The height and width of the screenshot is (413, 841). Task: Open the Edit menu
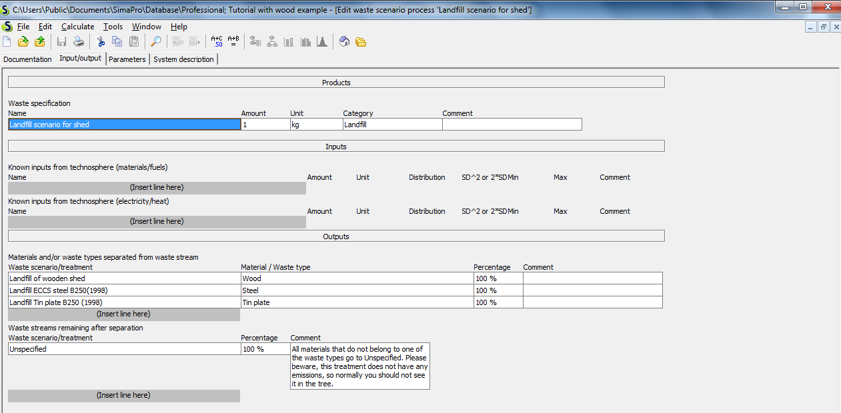(x=45, y=27)
